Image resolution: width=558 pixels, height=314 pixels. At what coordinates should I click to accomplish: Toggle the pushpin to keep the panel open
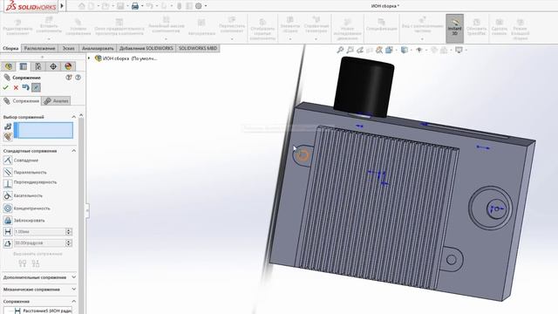(36, 87)
